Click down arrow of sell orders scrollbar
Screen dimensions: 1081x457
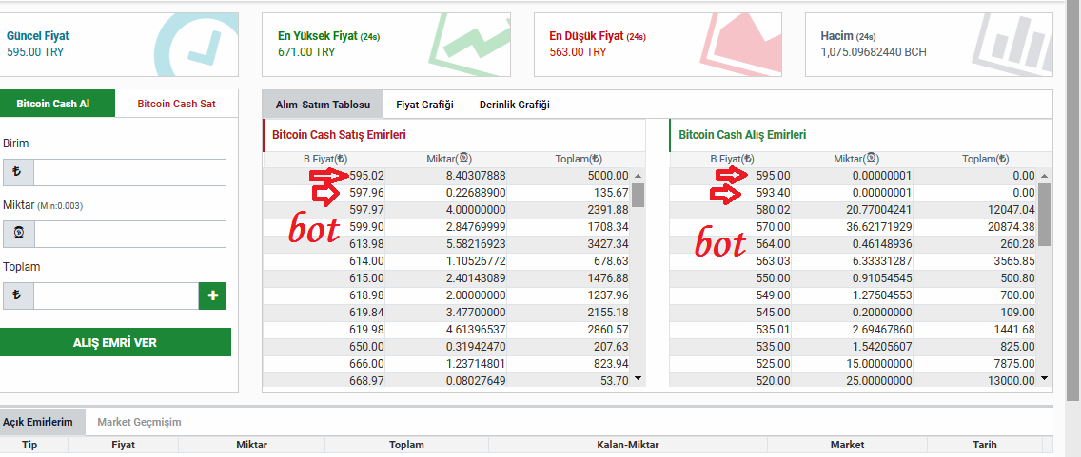638,378
